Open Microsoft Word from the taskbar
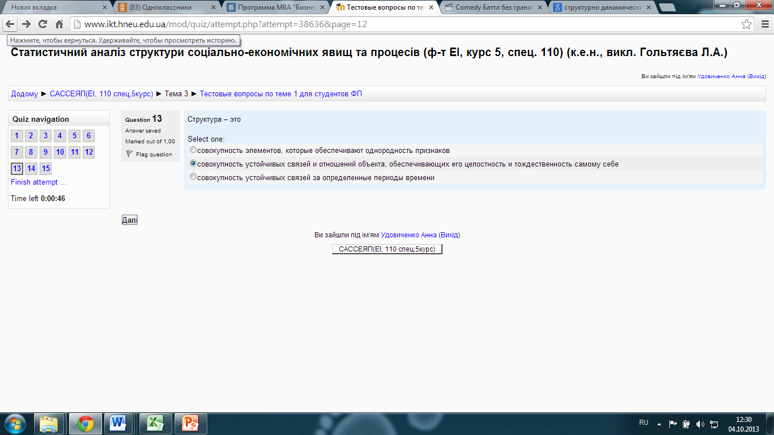Image resolution: width=774 pixels, height=435 pixels. pos(118,424)
